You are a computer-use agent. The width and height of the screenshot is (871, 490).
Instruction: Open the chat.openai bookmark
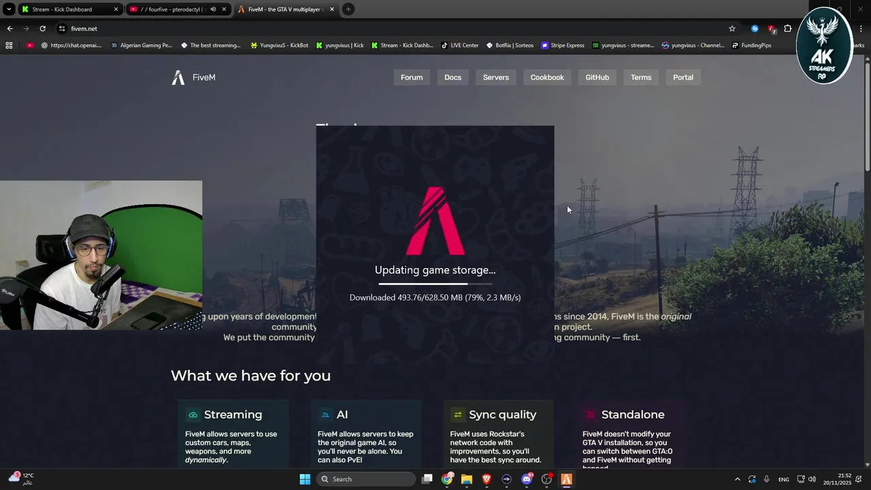coord(71,46)
